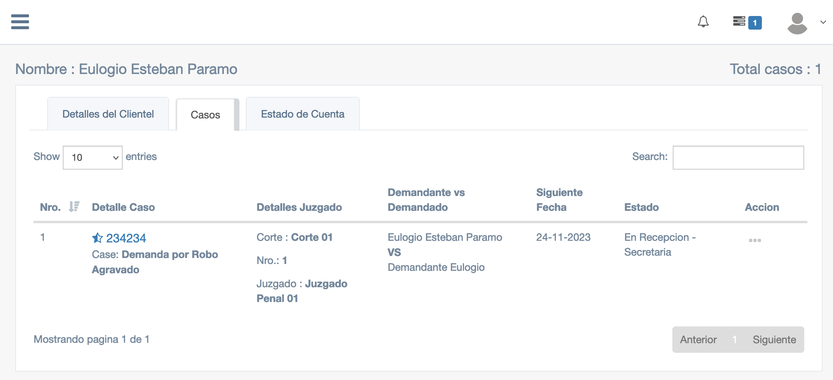Click the user avatar icon
833x380 pixels.
[x=797, y=23]
